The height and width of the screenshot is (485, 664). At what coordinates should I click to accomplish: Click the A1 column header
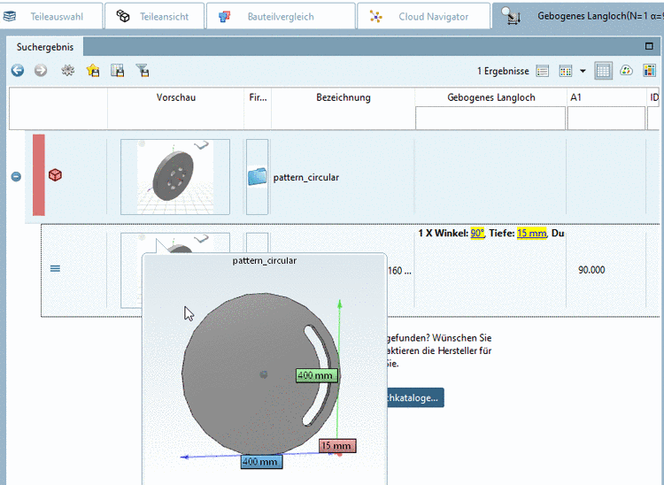[576, 97]
